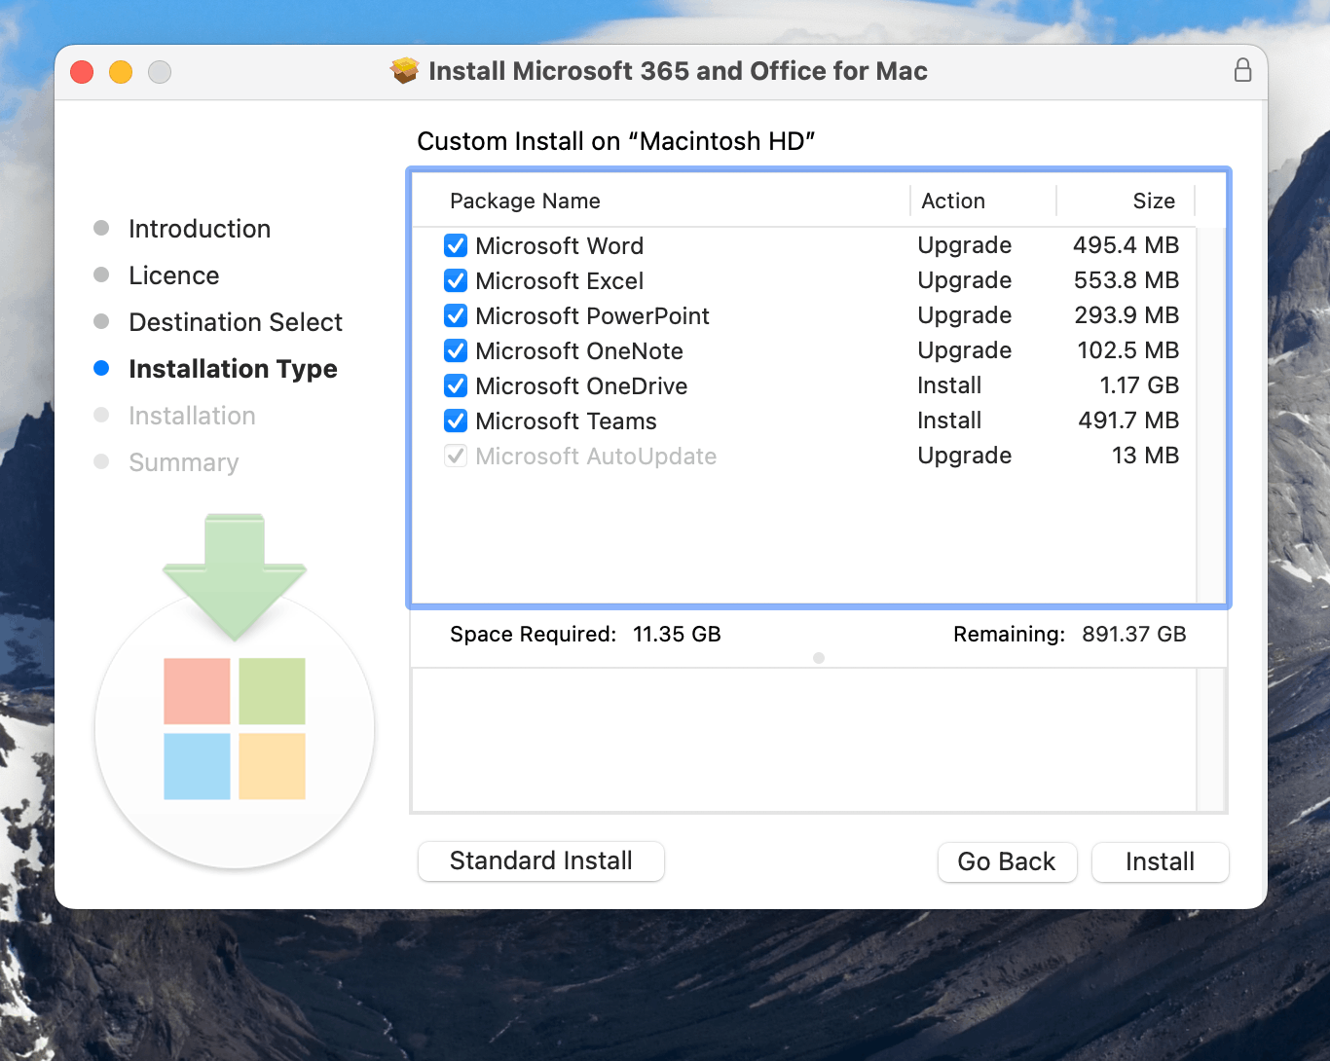The width and height of the screenshot is (1330, 1061).
Task: Click the 13 MB size value
Action: coord(1145,456)
